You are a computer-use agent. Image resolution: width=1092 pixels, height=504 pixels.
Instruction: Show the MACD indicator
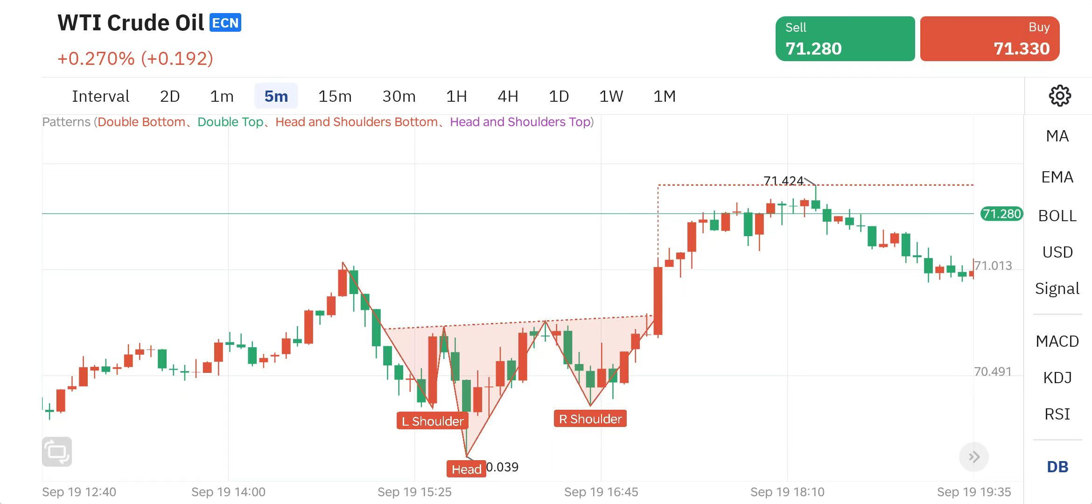[1057, 341]
